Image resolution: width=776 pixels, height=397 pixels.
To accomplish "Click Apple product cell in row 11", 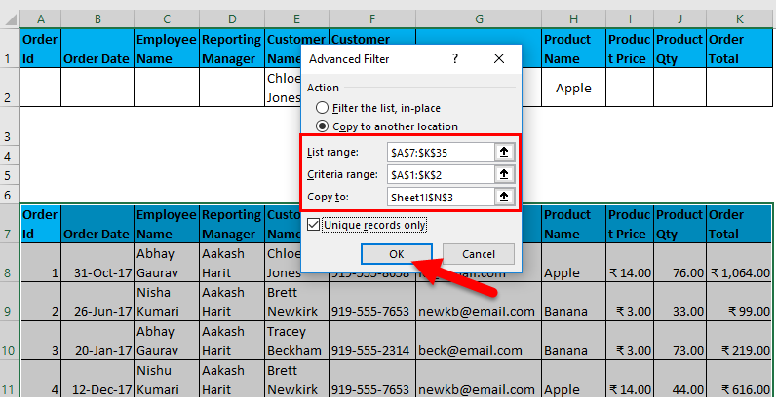I will point(573,379).
